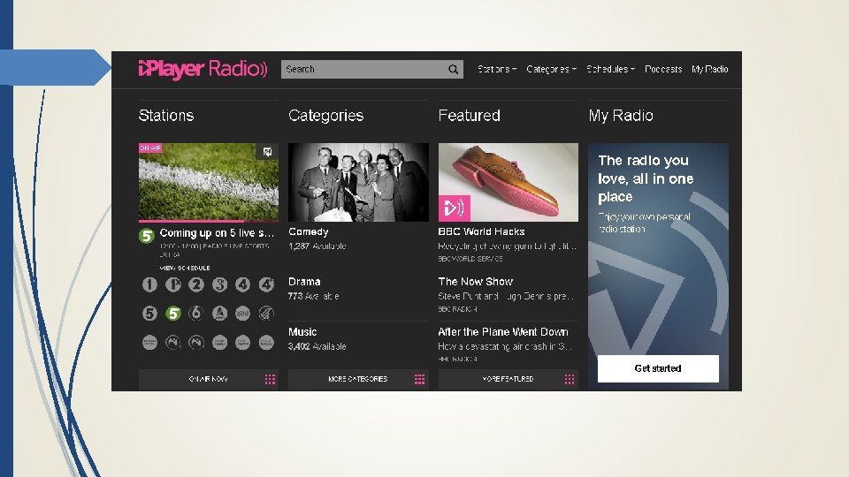
Task: Click the Get started button
Action: [x=658, y=368]
